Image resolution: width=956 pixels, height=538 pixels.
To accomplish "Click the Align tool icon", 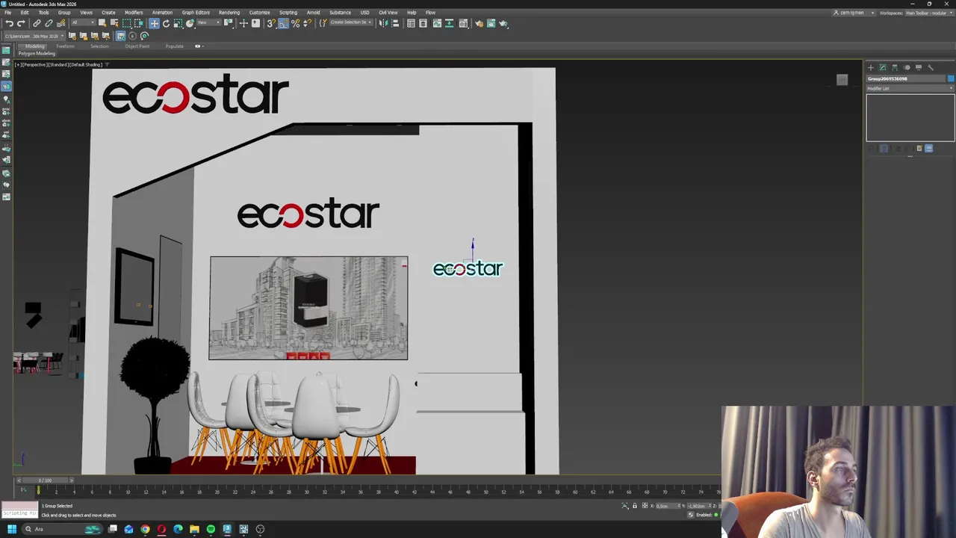I will [x=395, y=23].
